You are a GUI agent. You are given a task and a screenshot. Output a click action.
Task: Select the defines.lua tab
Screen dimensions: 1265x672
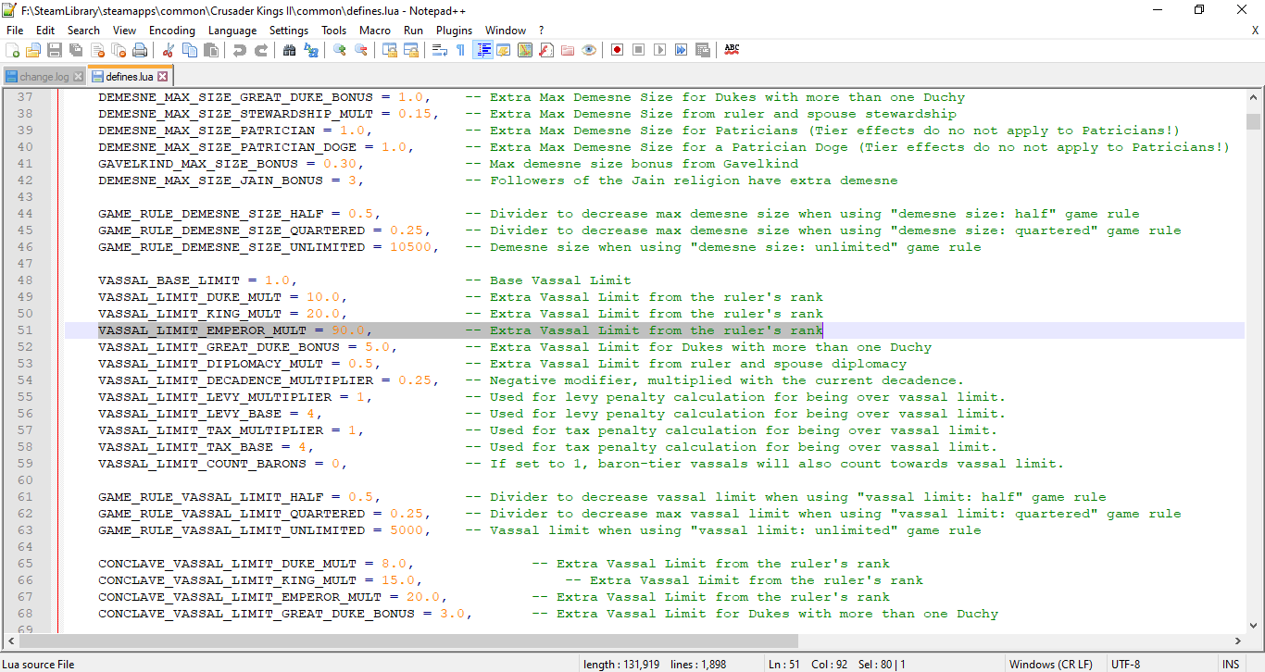pyautogui.click(x=130, y=76)
